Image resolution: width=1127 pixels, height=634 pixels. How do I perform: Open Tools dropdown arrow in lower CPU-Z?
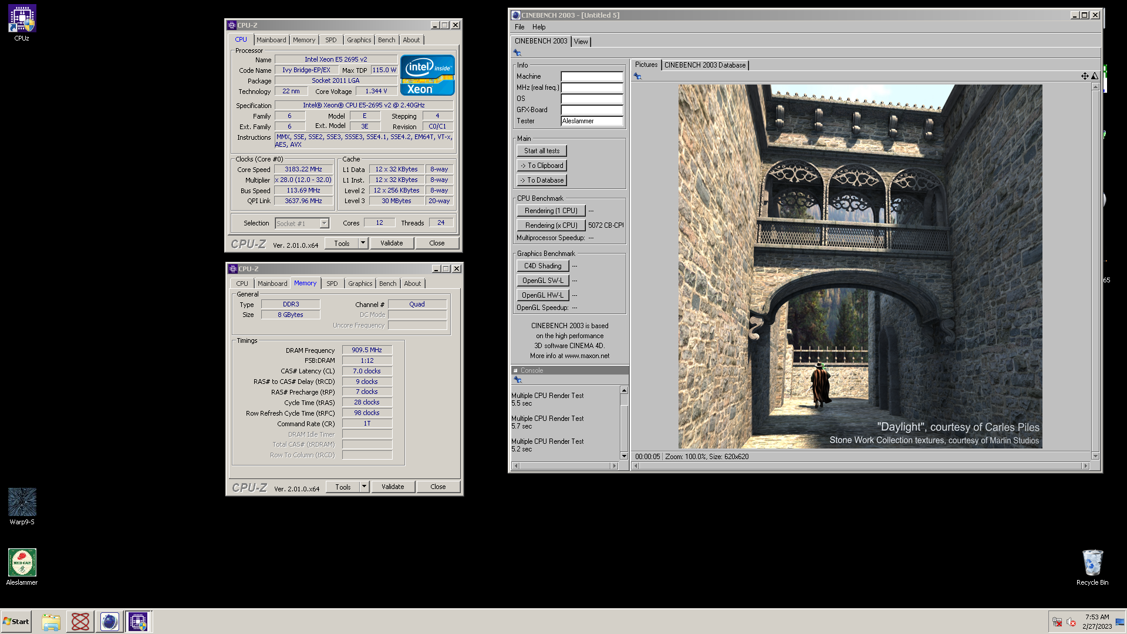click(x=364, y=487)
